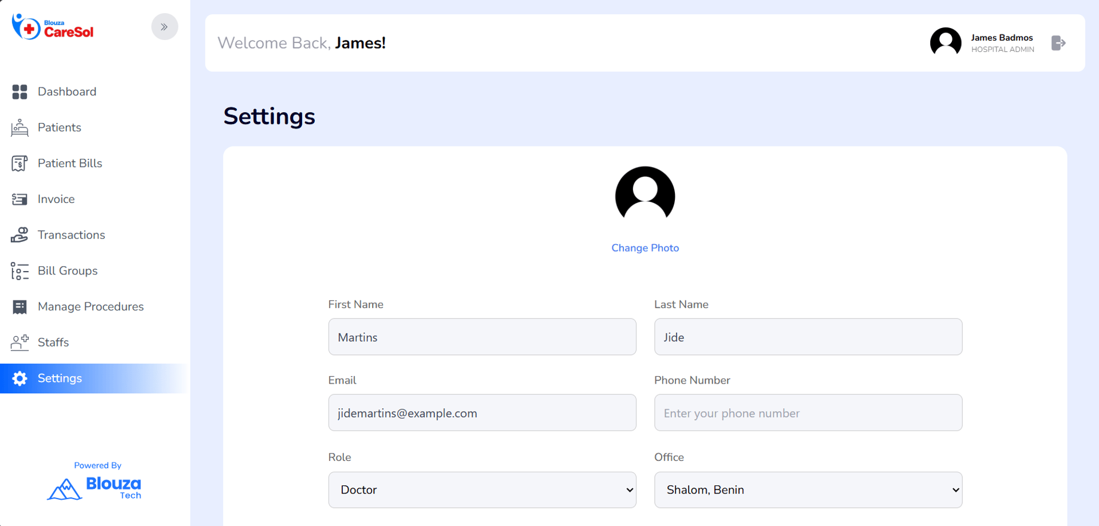Click the Patients bed icon
Viewport: 1099px width, 526px height.
tap(19, 127)
